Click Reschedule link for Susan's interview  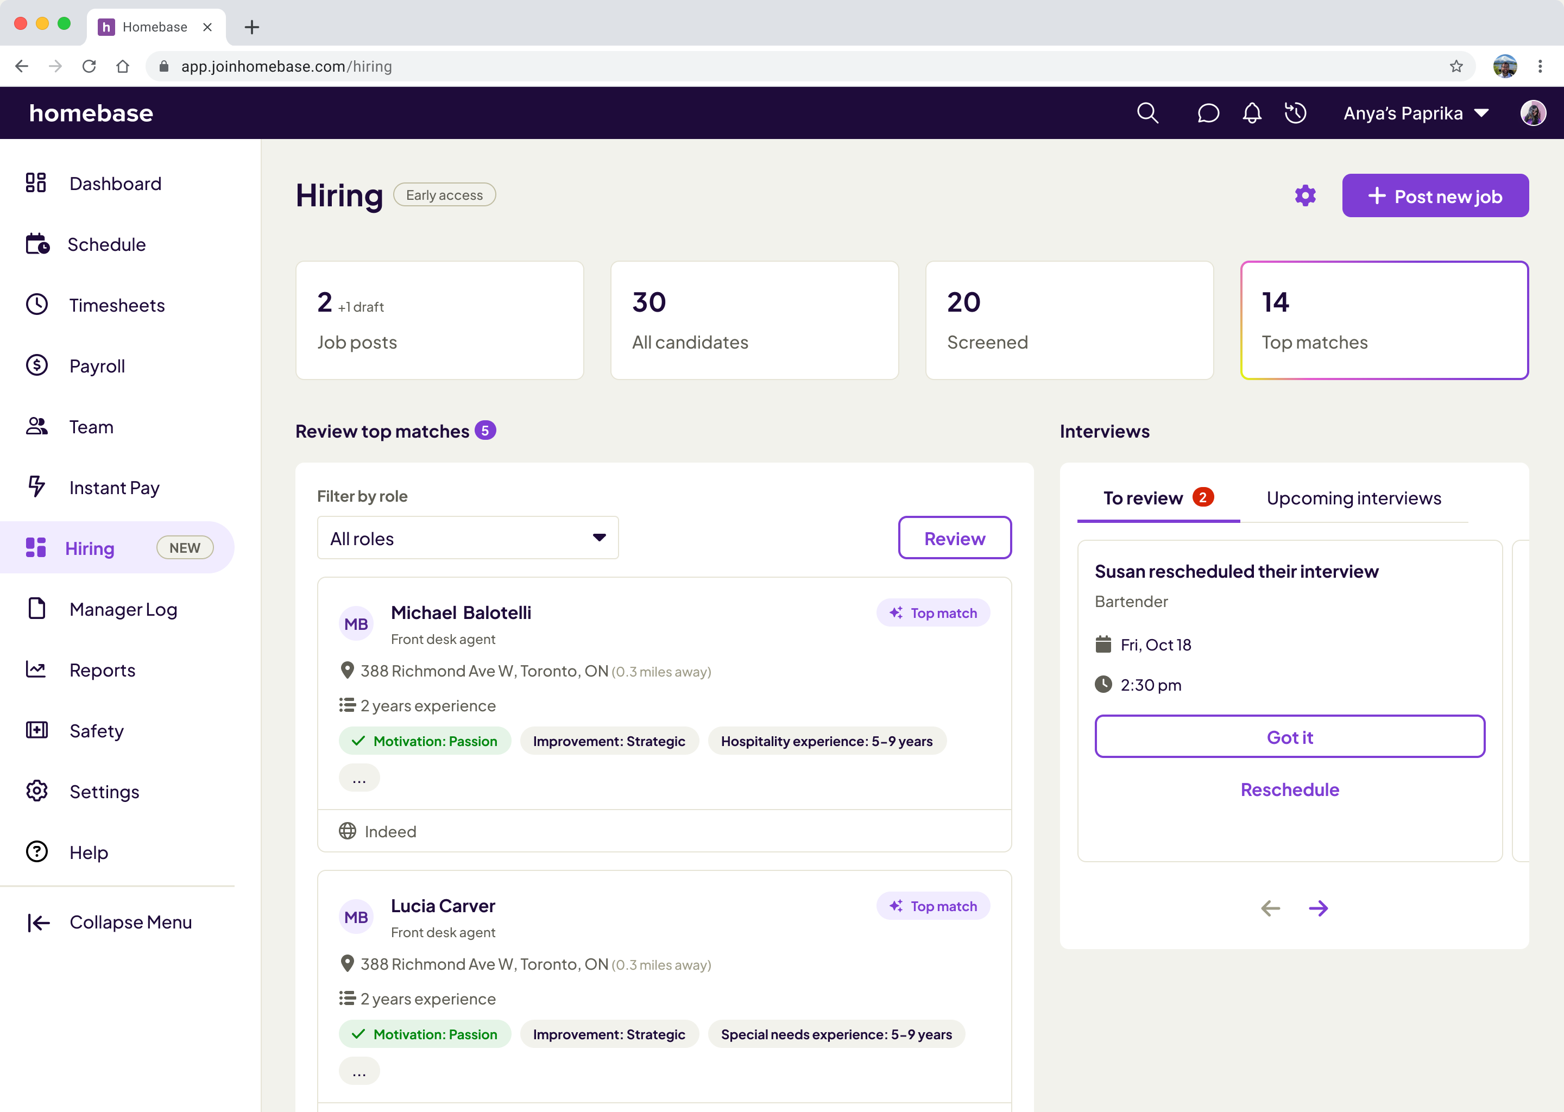1289,789
